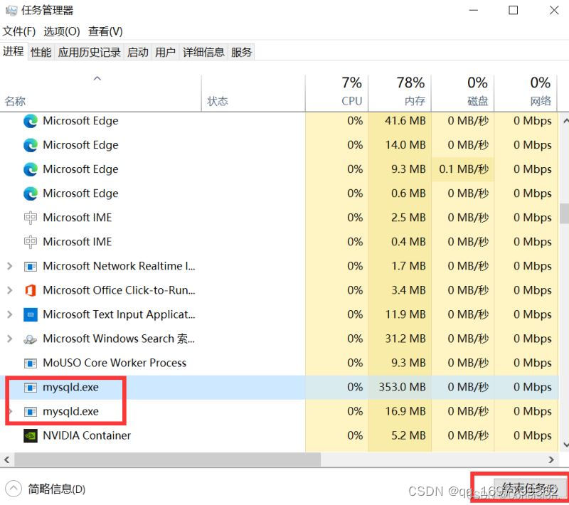569x505 pixels.
Task: Switch to the 详细信息 tab
Action: click(203, 52)
